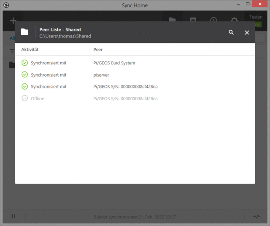The width and height of the screenshot is (270, 226).
Task: Click sync checkmark for Pi/GEOS Buid System
Action: (24, 63)
